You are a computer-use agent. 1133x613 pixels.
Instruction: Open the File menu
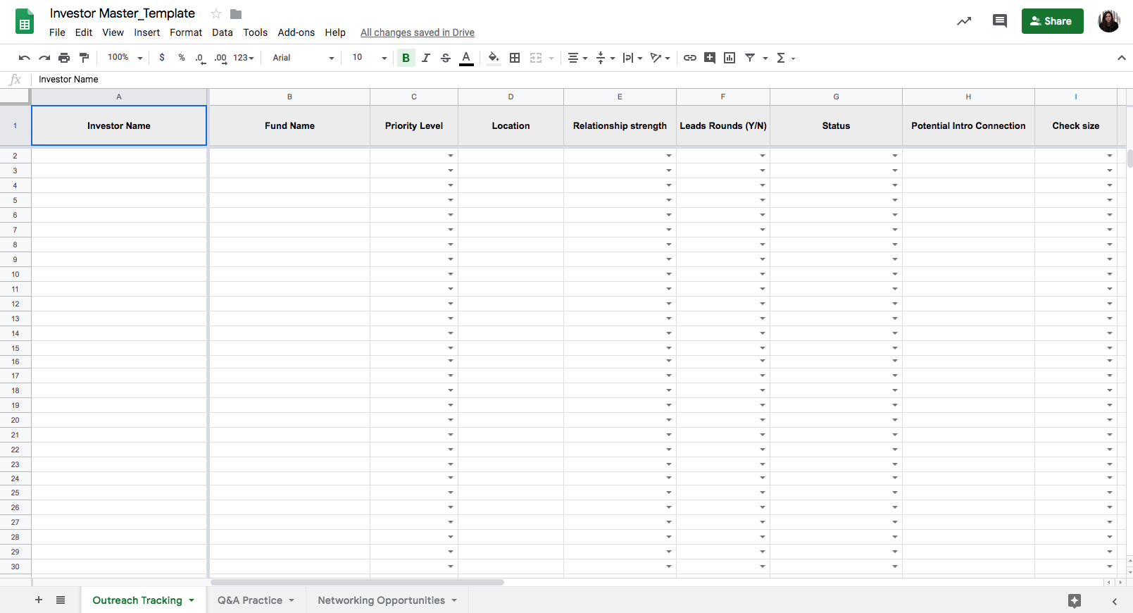[x=57, y=32]
